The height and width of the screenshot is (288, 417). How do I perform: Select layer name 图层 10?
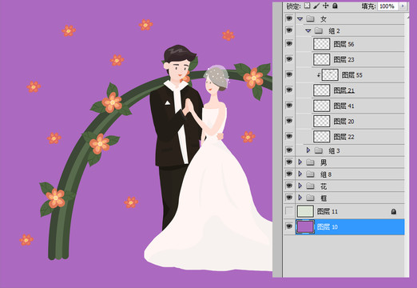tap(328, 227)
